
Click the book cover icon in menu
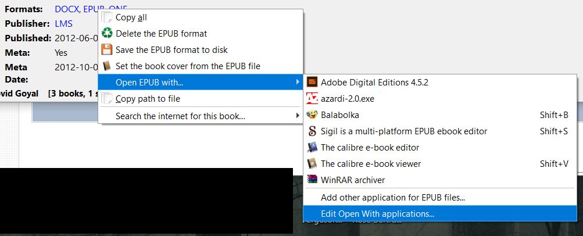[107, 66]
